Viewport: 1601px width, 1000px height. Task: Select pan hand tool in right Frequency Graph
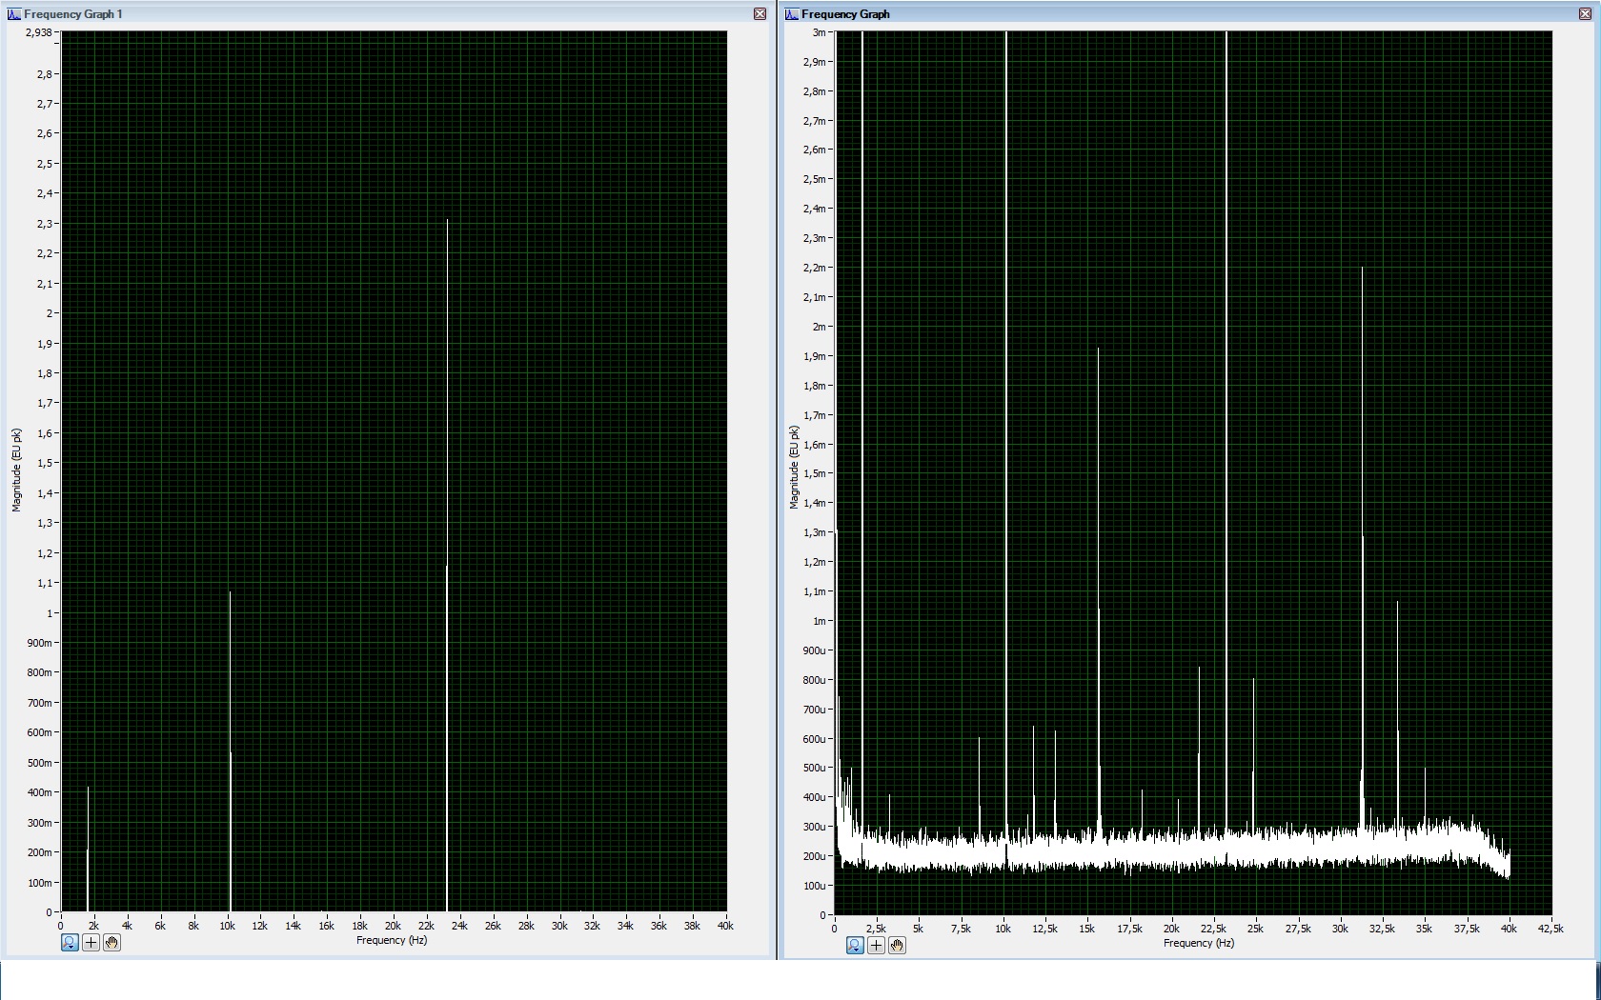tap(897, 945)
